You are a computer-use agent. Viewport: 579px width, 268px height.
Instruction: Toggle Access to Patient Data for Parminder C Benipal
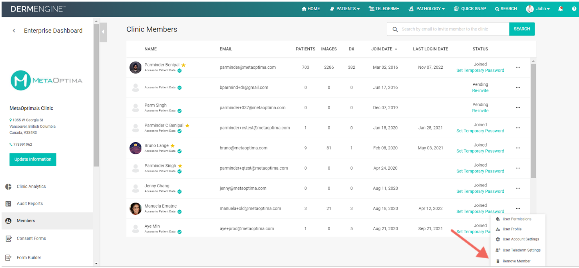click(x=180, y=131)
